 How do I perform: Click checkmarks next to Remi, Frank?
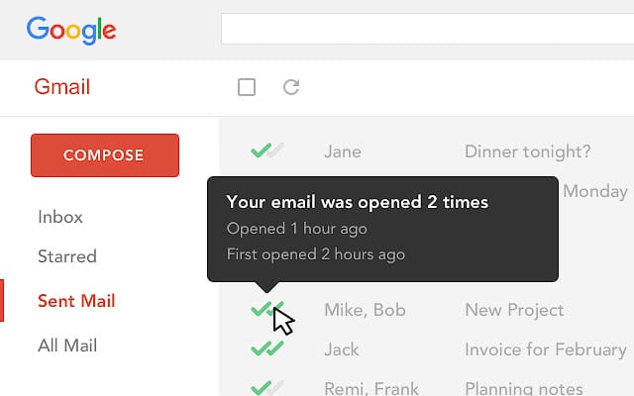coord(266,387)
